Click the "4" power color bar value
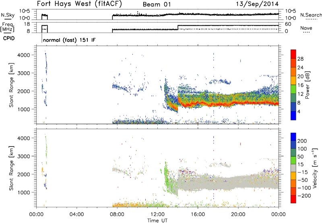This screenshot has width=322, height=223. click(299, 111)
